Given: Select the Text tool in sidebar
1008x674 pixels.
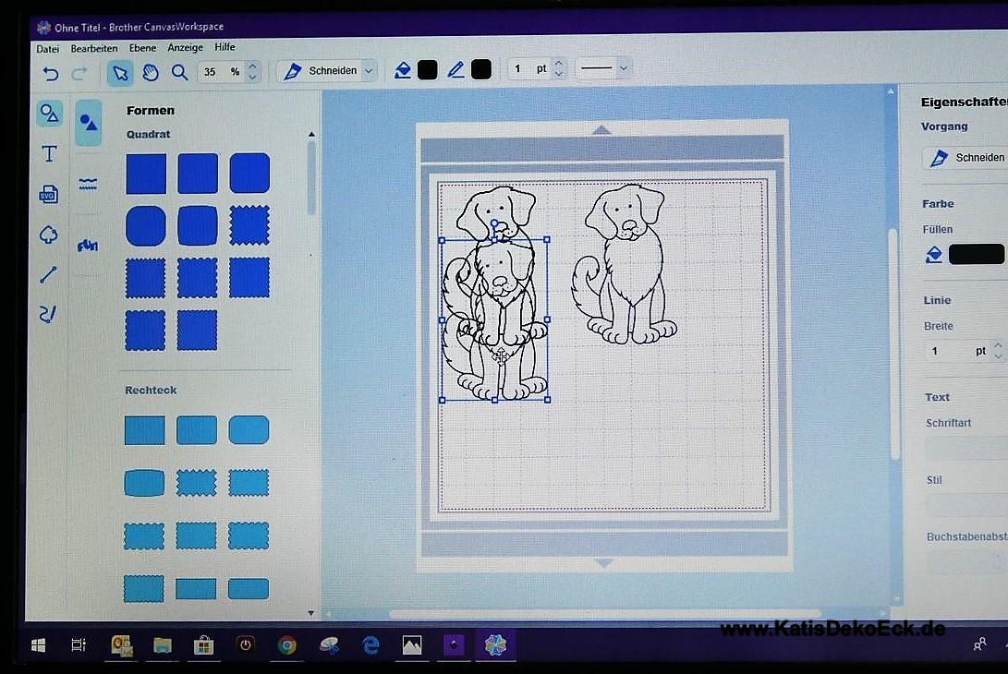Looking at the screenshot, I should click(x=49, y=154).
